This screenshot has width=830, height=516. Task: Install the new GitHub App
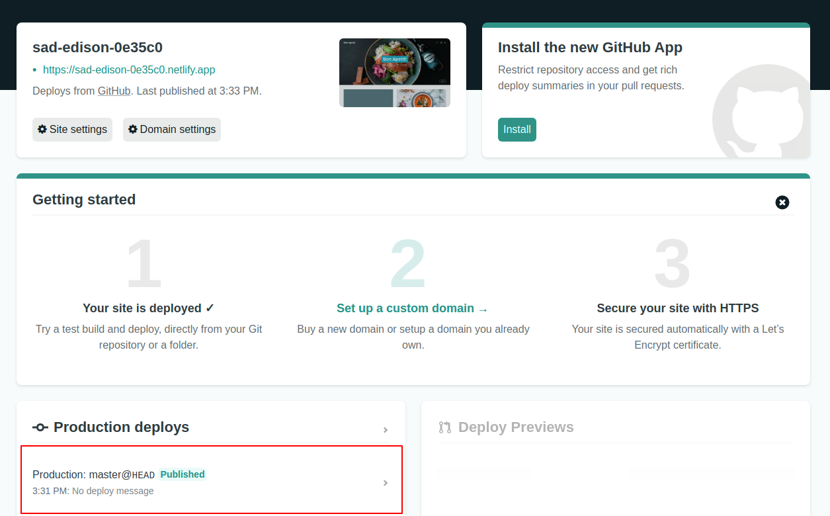tap(517, 130)
